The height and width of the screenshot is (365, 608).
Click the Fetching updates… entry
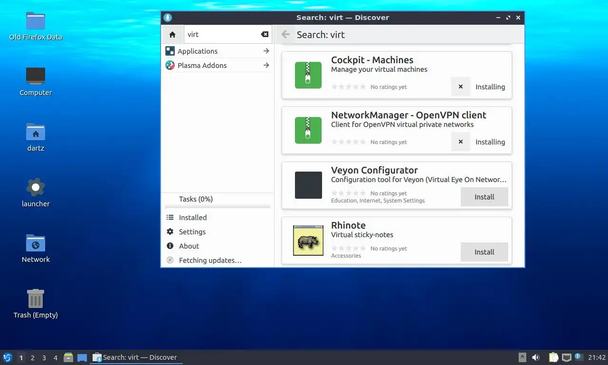tap(218, 260)
